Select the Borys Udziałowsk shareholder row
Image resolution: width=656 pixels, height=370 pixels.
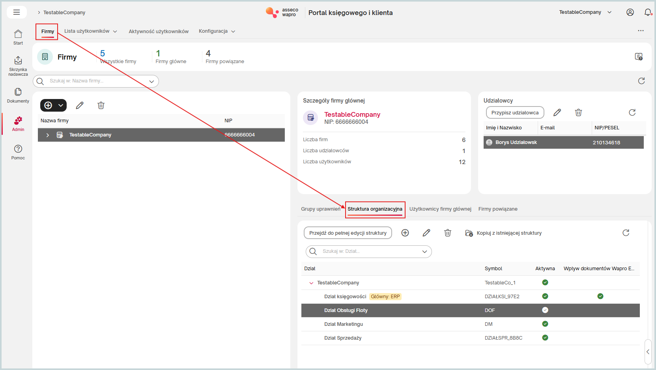[563, 142]
